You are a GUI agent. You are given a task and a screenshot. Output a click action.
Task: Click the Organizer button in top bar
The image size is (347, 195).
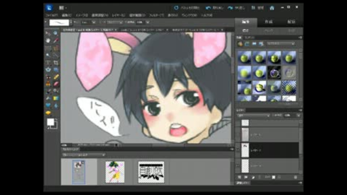[x=258, y=8]
